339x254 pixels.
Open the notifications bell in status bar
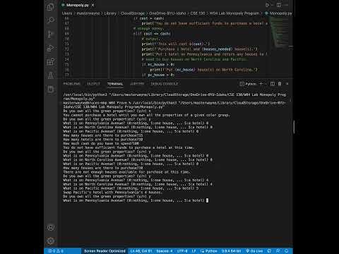coord(287,251)
